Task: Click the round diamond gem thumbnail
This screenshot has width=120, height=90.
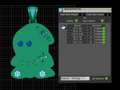Action: pyautogui.click(x=63, y=27)
